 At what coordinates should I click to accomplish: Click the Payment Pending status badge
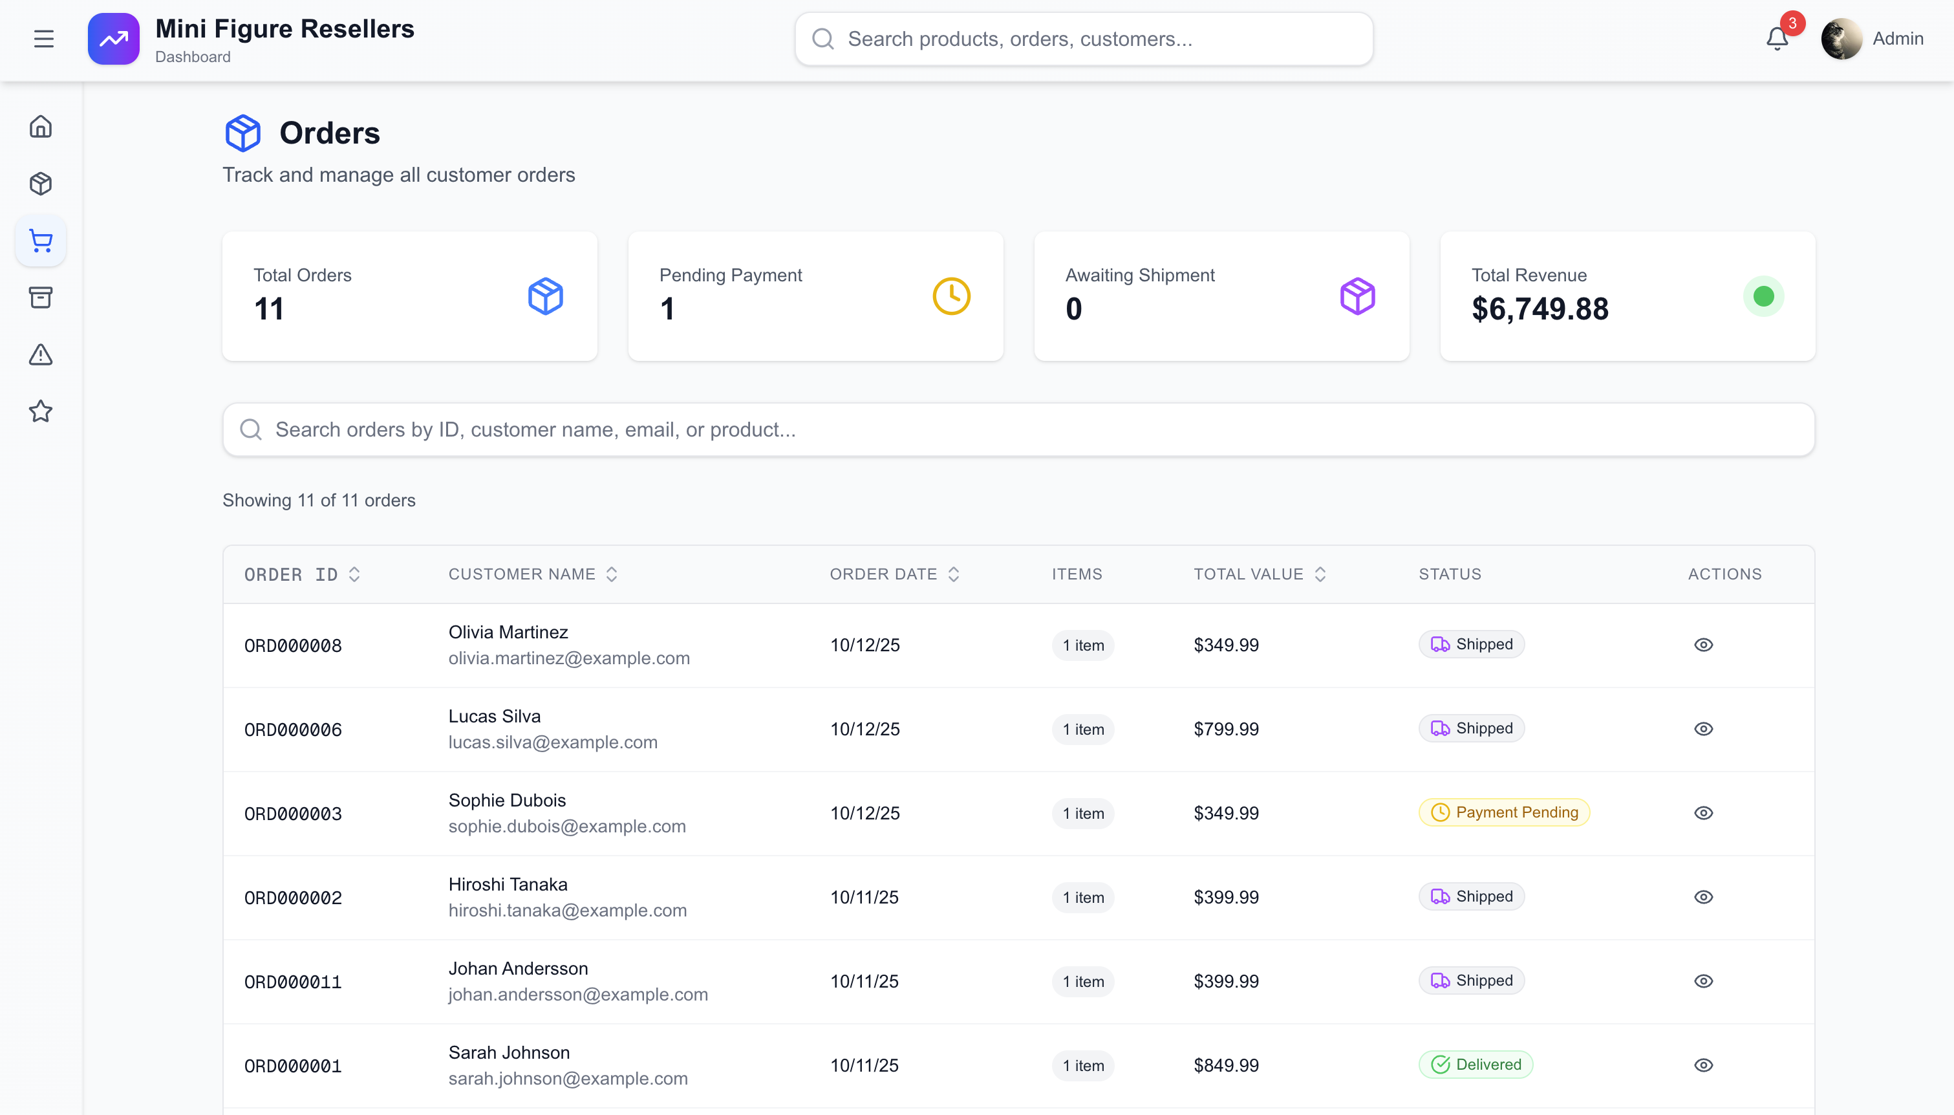tap(1503, 812)
